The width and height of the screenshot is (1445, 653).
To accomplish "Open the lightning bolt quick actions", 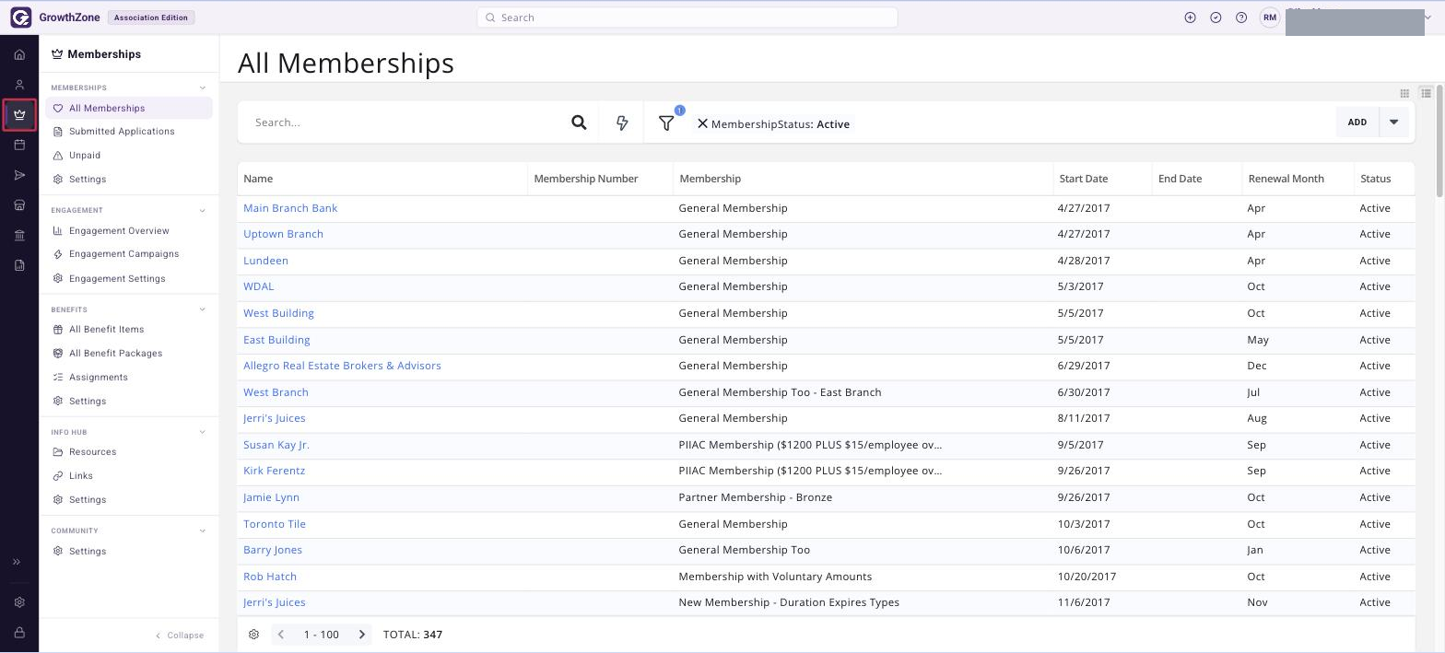I will click(x=622, y=122).
